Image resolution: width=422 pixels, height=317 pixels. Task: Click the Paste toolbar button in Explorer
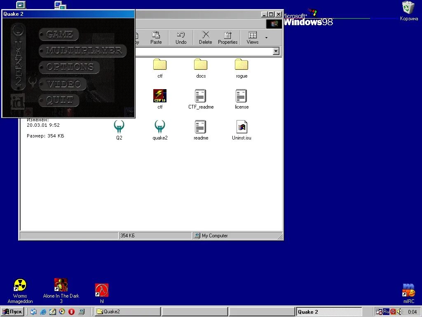coord(156,38)
